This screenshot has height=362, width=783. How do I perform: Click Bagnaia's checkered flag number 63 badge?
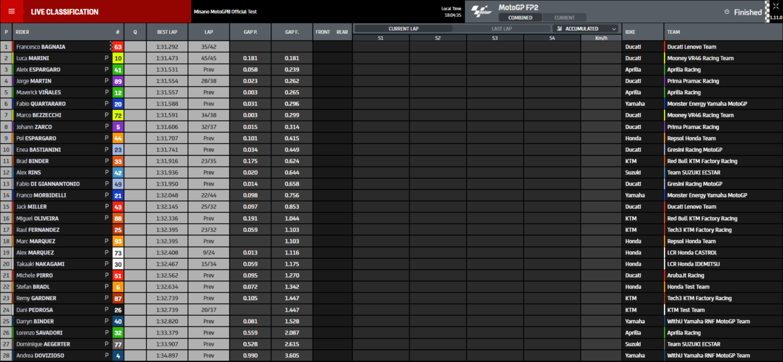click(x=118, y=47)
